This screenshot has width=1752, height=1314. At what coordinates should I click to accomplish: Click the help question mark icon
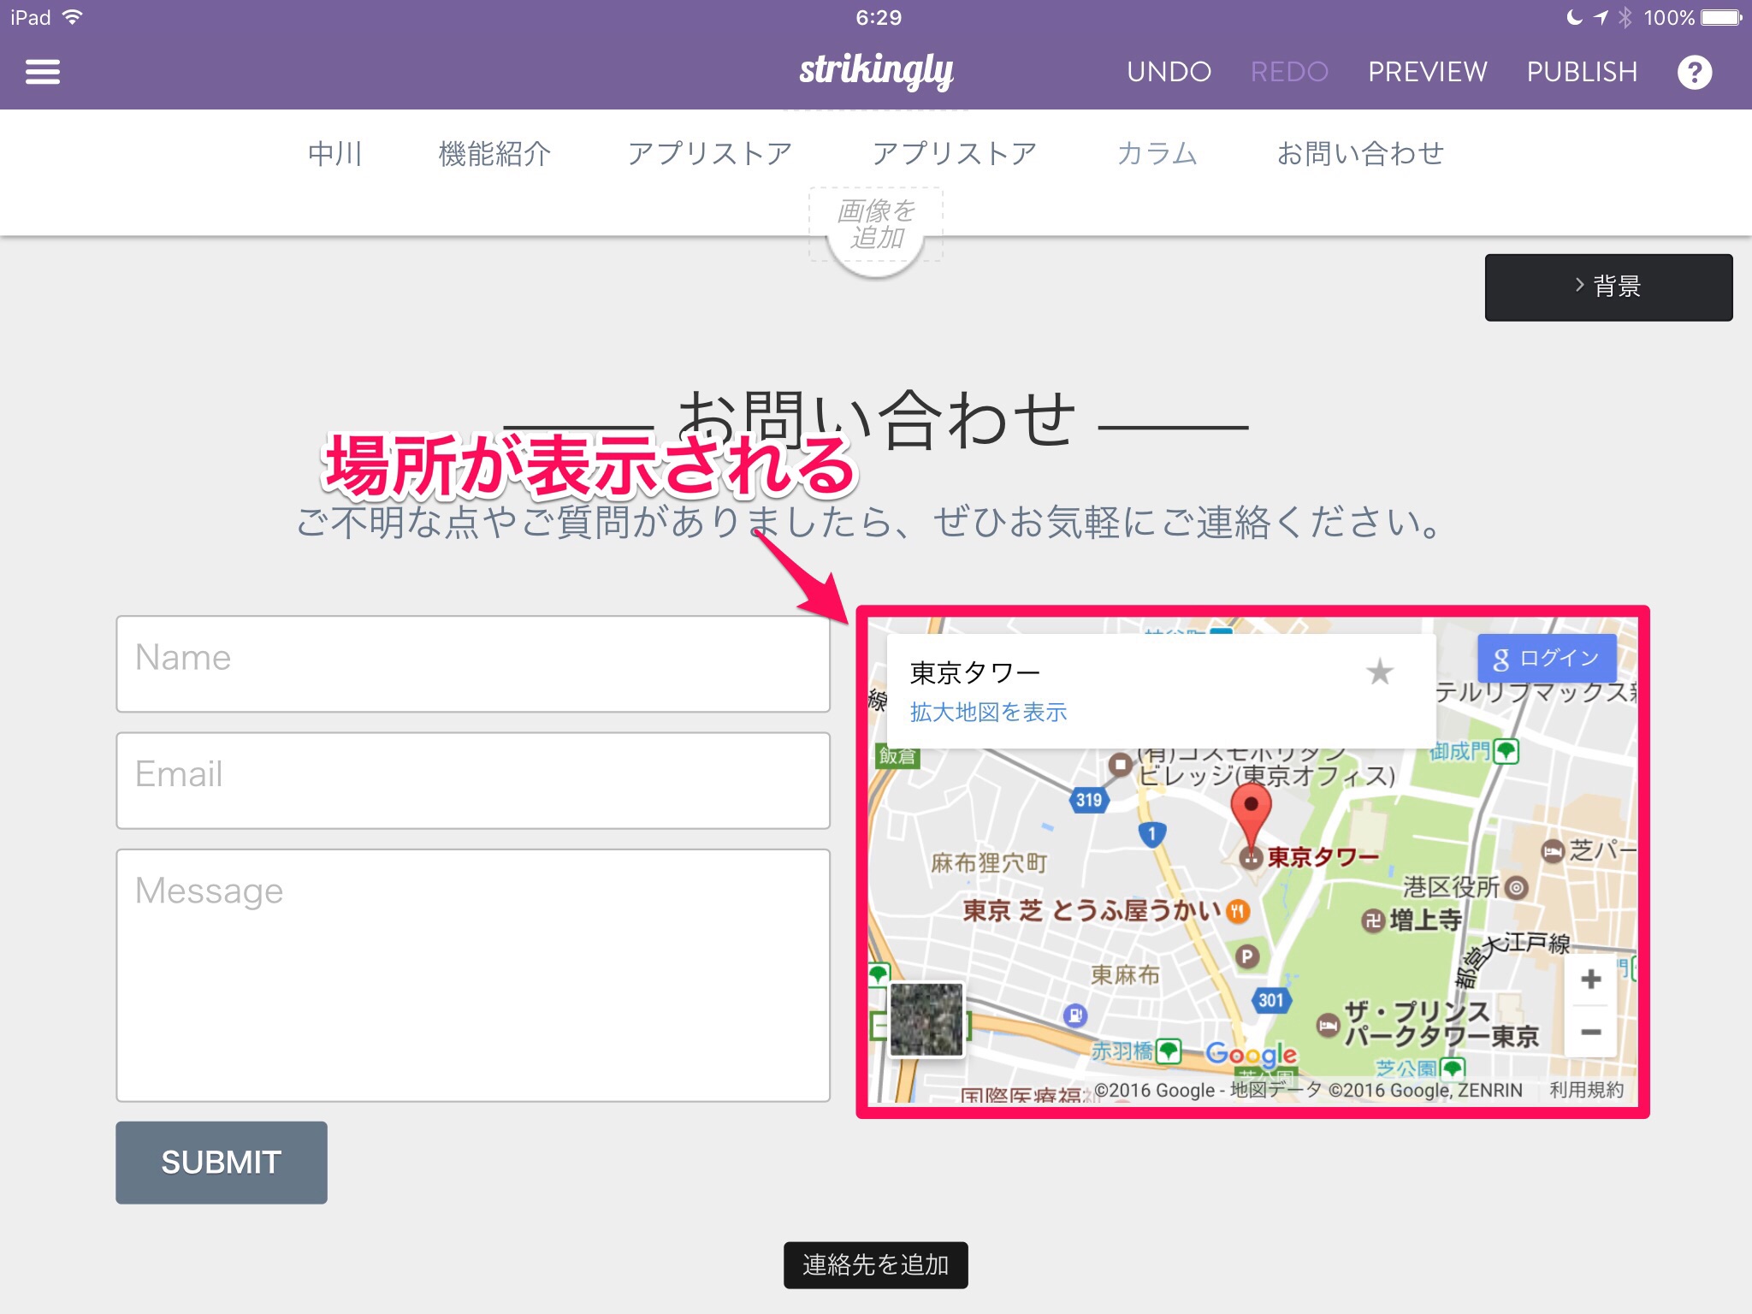tap(1694, 72)
